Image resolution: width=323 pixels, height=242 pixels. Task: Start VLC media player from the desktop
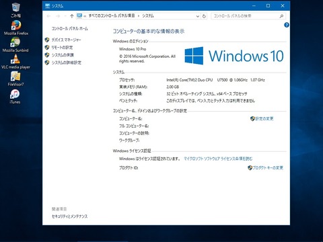[15, 61]
